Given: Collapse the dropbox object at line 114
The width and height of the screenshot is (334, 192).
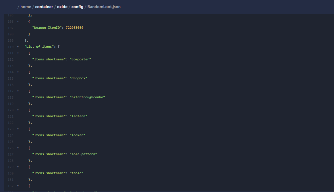Looking at the screenshot, I should pyautogui.click(x=17, y=72).
